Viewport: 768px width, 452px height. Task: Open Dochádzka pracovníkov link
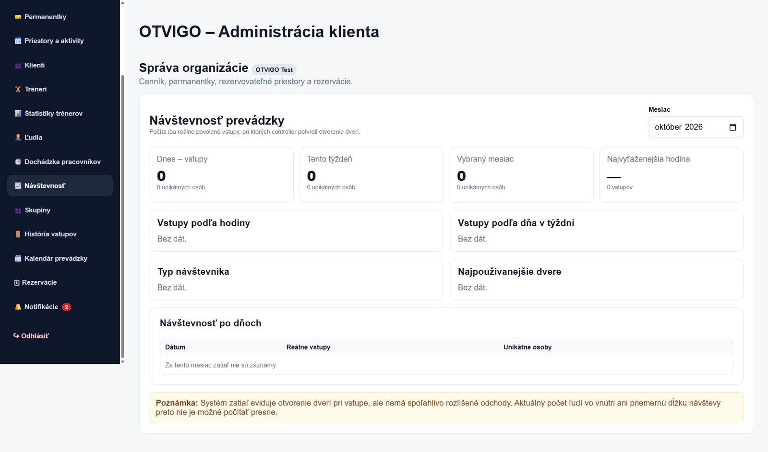pos(60,162)
